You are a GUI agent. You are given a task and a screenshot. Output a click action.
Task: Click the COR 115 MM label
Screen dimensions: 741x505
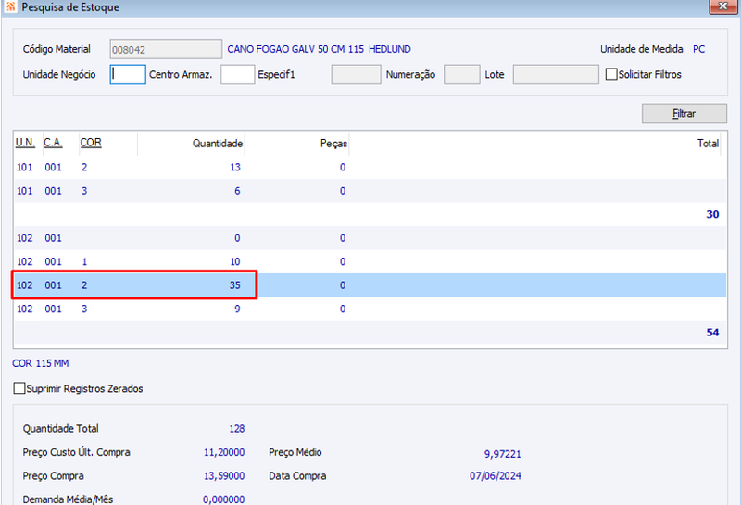(x=41, y=363)
